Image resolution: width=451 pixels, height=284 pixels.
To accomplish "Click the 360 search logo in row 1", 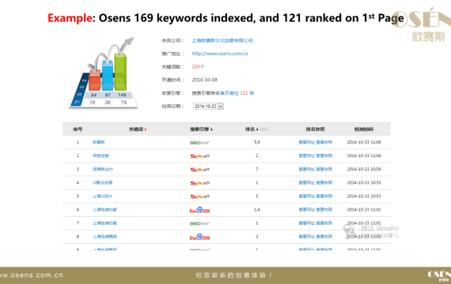I will 199,143.
